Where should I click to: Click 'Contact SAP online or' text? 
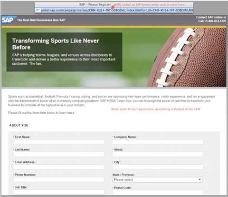point(211,17)
